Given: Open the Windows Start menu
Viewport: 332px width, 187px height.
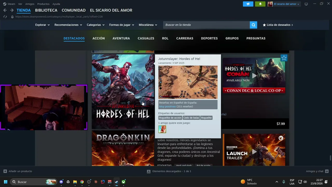Looking at the screenshot, I should [5, 182].
